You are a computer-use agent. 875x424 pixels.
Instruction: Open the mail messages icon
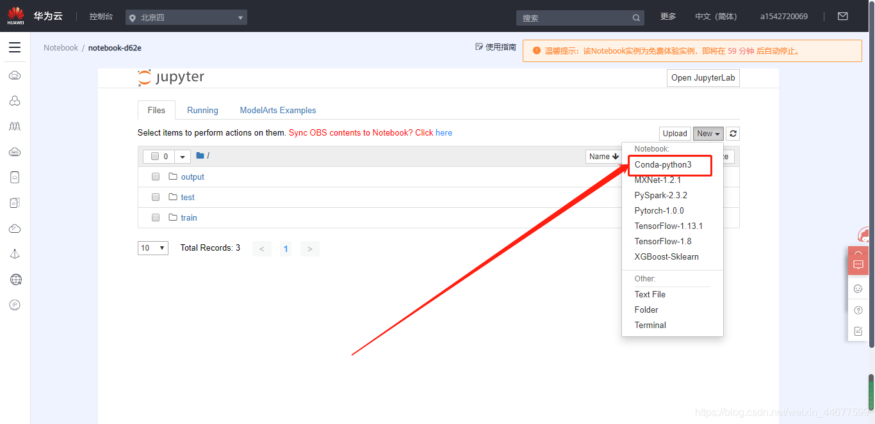(843, 16)
